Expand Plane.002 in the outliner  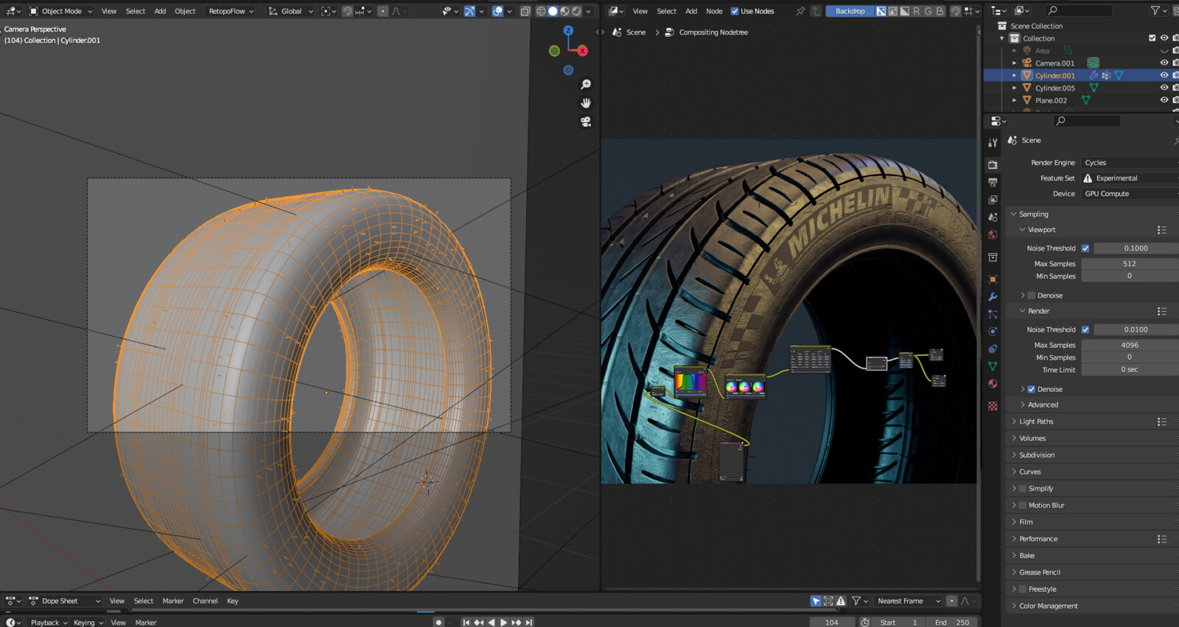(x=1015, y=100)
